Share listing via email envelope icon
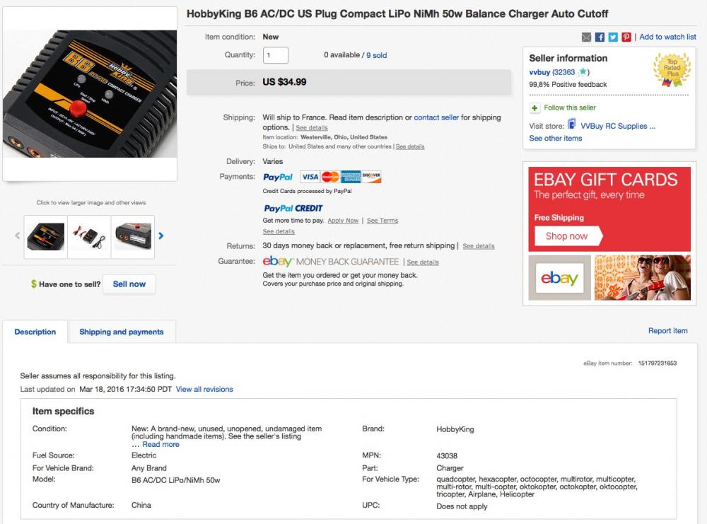Screen dimensions: 707x524 (586, 37)
